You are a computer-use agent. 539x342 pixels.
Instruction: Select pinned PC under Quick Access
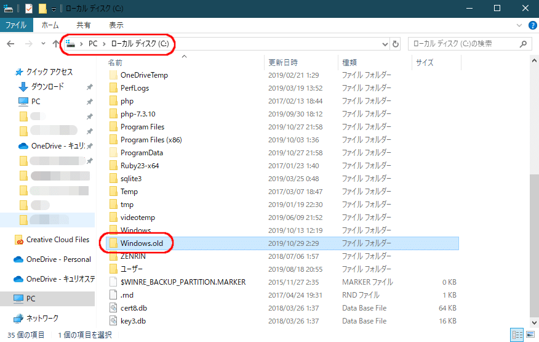[36, 102]
